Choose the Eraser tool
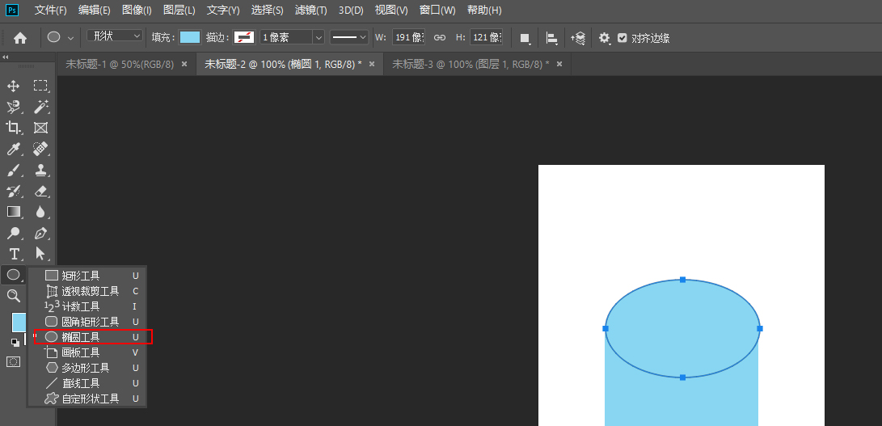This screenshot has width=882, height=426. [40, 191]
